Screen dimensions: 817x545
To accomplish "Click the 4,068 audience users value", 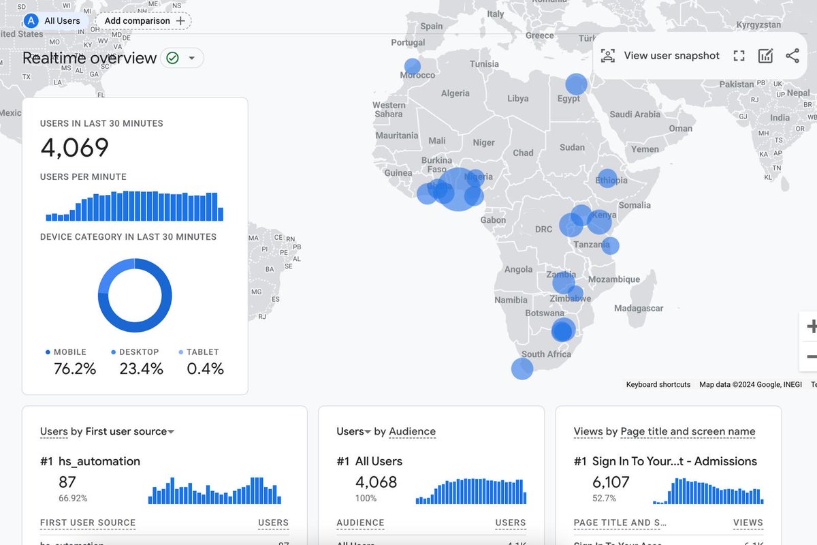I will (376, 482).
